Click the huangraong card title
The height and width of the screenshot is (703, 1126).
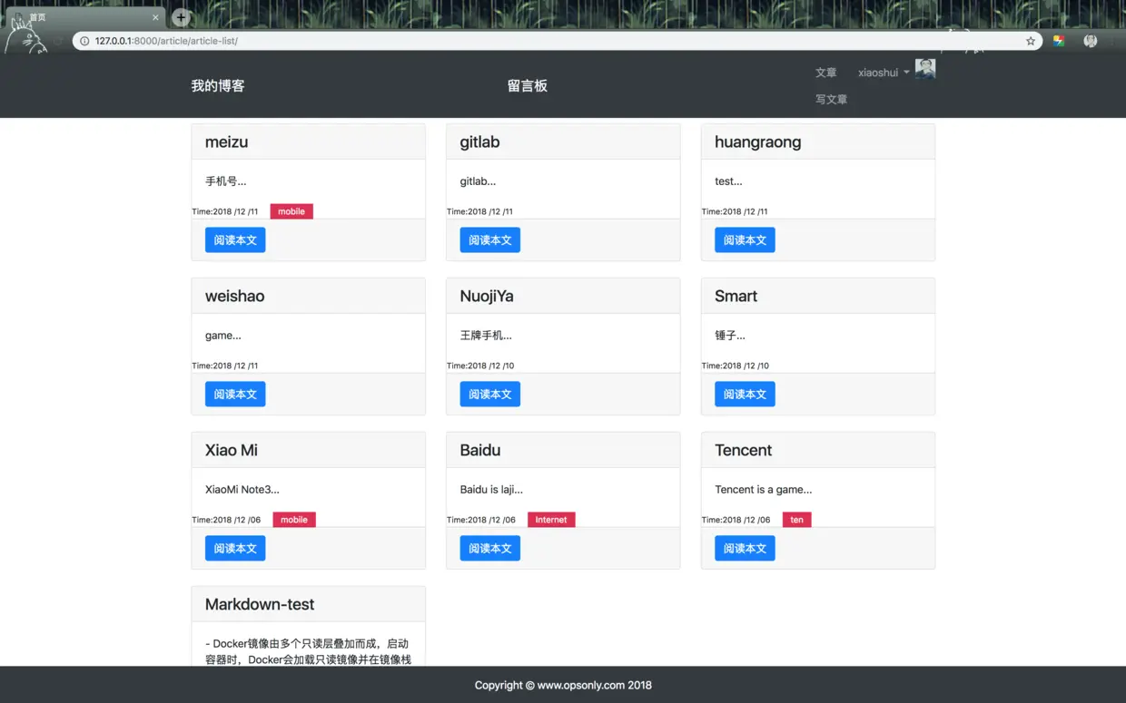pyautogui.click(x=757, y=142)
